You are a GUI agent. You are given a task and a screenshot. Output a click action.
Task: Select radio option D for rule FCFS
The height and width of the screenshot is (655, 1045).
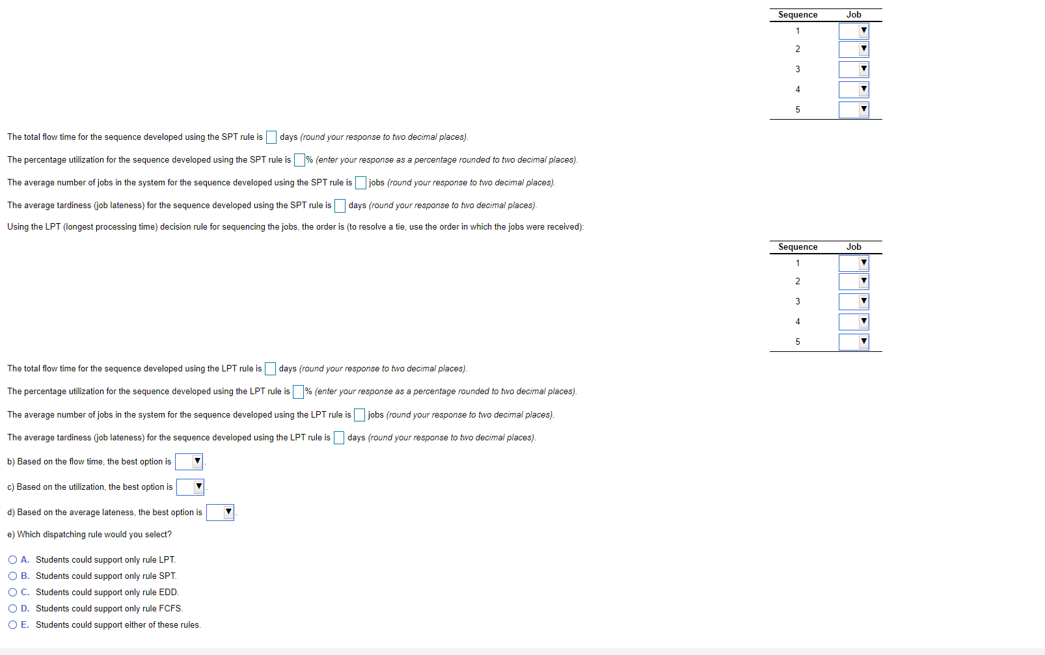(12, 608)
